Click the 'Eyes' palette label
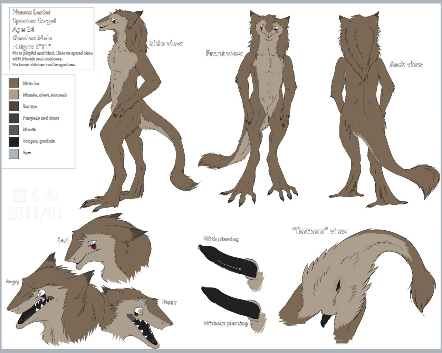The image size is (442, 353). coord(27,153)
